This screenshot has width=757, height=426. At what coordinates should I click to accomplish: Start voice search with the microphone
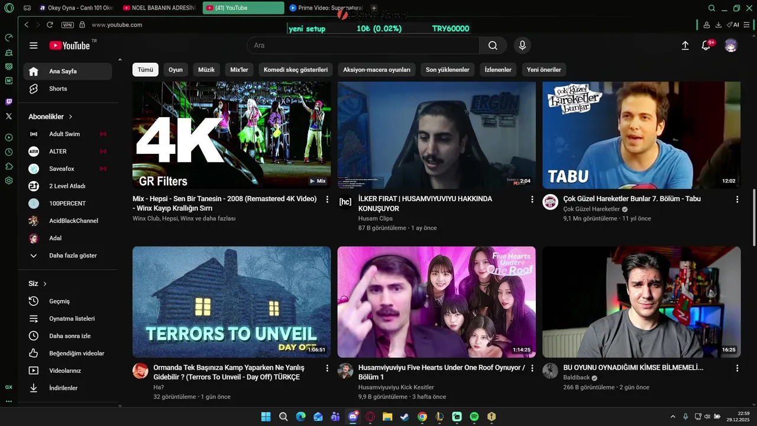522,46
